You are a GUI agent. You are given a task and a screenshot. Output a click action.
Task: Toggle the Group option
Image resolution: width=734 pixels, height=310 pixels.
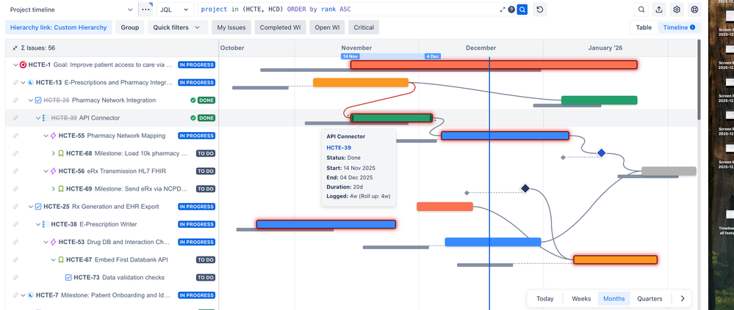pos(129,28)
